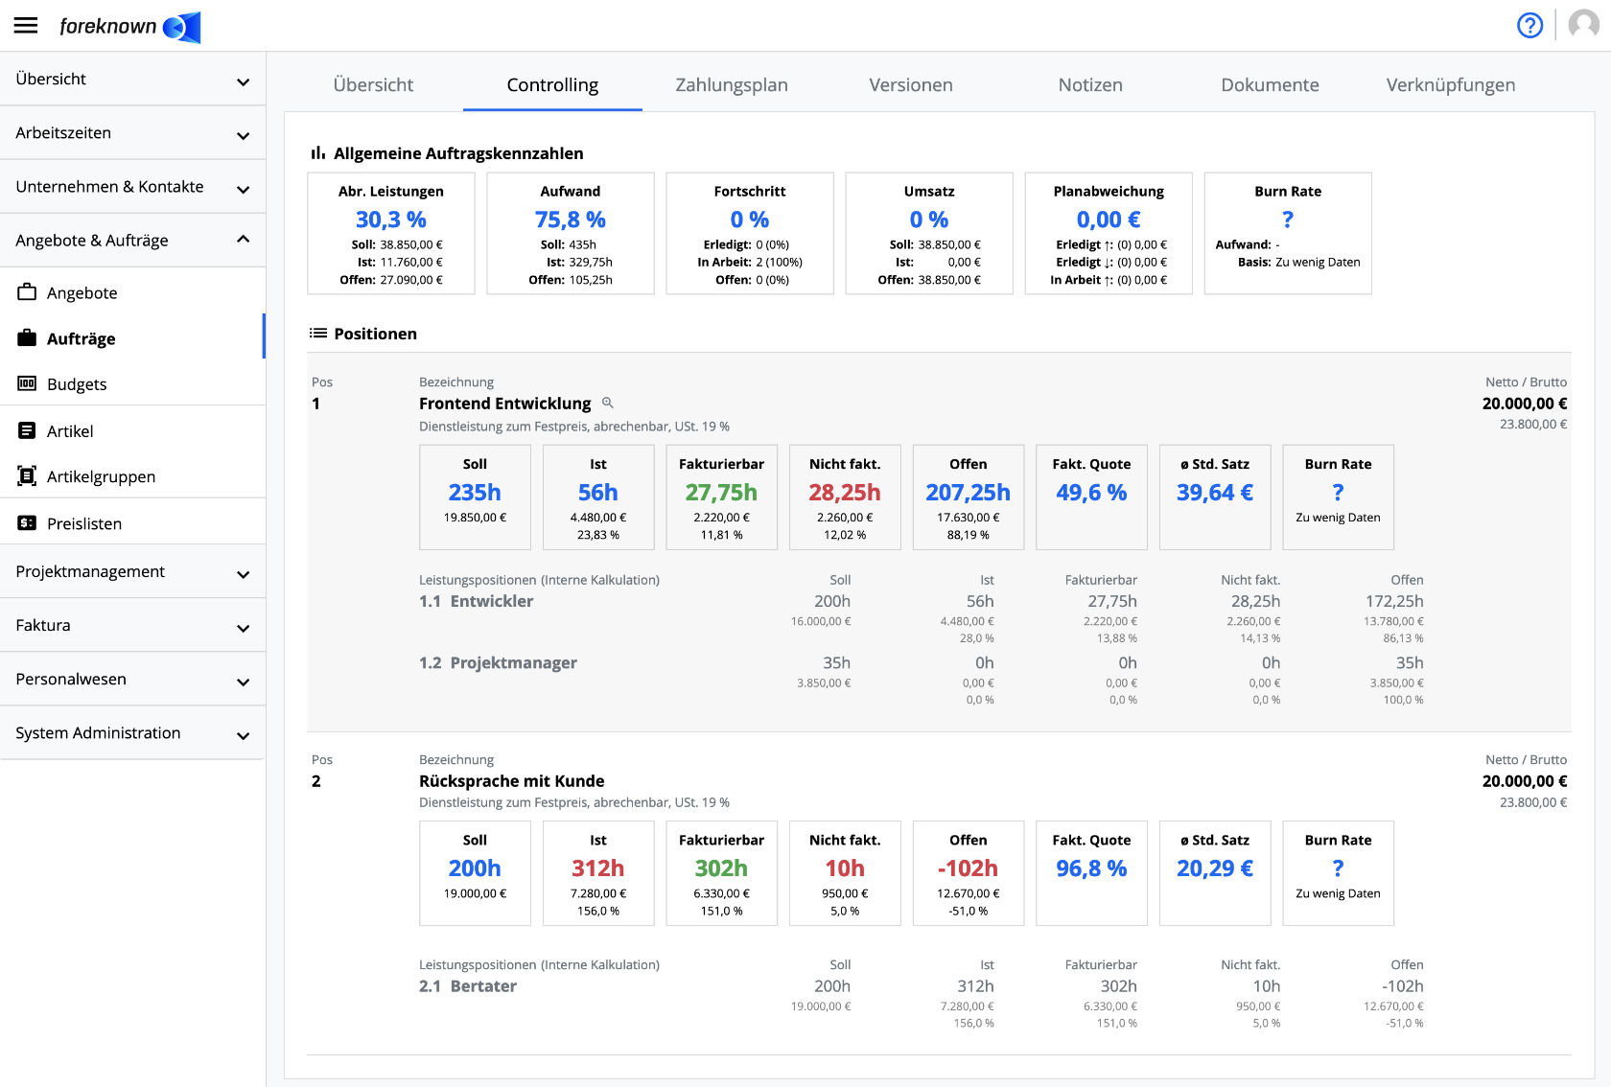The image size is (1611, 1087).
Task: Click the Frontend Entwicklung position title
Action: pos(504,404)
